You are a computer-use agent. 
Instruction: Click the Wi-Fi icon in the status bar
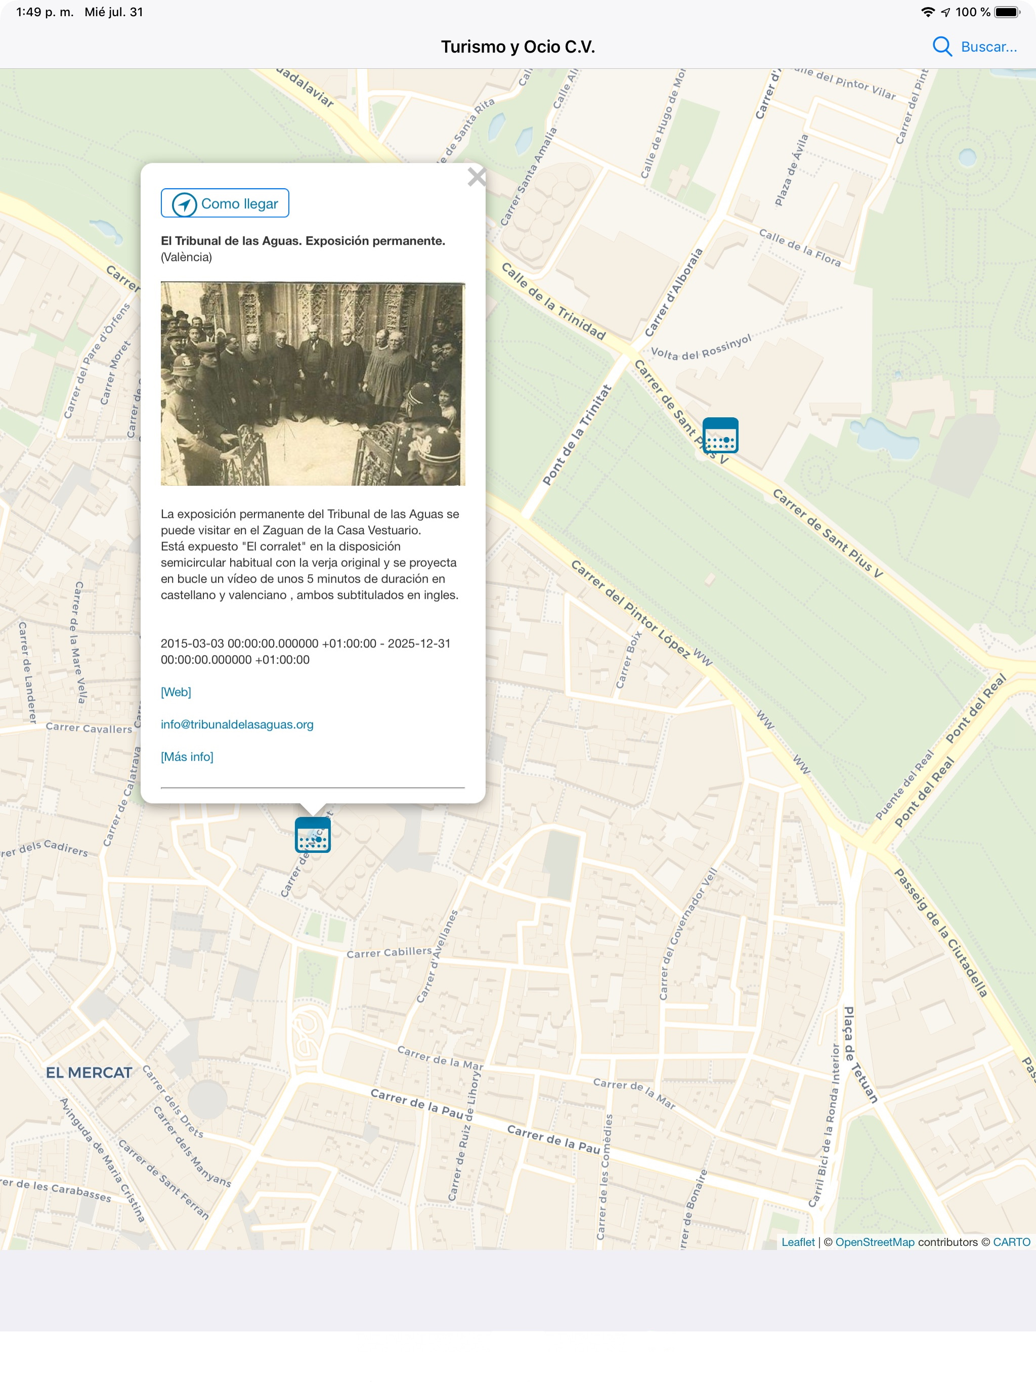click(x=928, y=12)
